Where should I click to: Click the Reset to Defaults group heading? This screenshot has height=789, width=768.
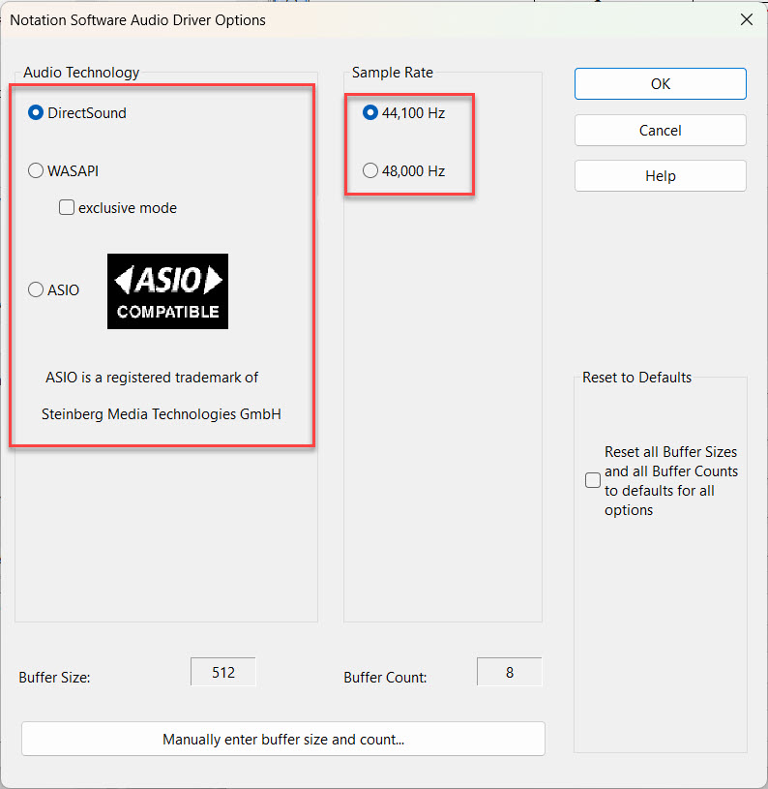tap(636, 378)
